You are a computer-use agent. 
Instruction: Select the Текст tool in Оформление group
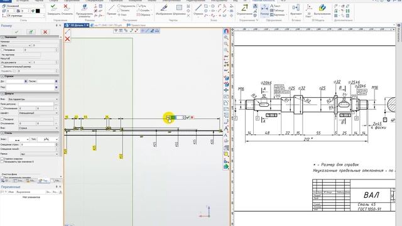pos(275,6)
